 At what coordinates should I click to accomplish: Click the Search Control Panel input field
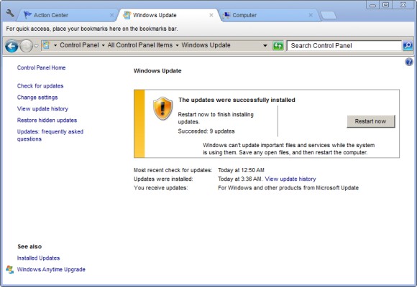coord(344,46)
